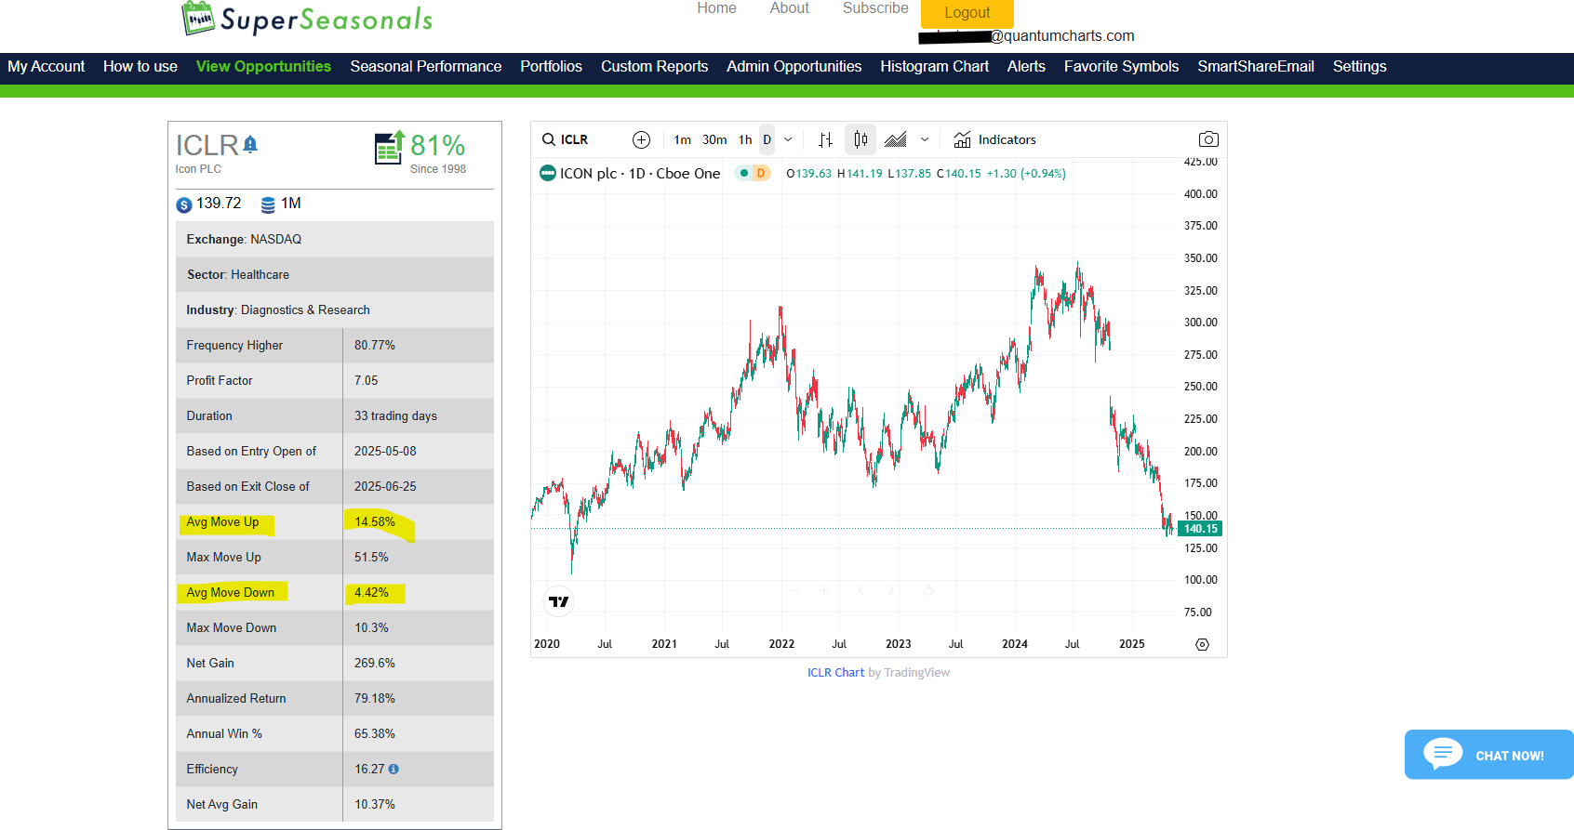Open Histogram Chart page

pos(934,66)
